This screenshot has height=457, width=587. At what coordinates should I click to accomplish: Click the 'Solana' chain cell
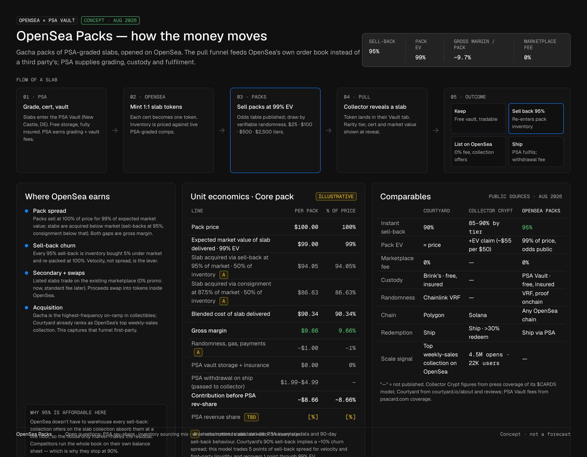point(478,315)
